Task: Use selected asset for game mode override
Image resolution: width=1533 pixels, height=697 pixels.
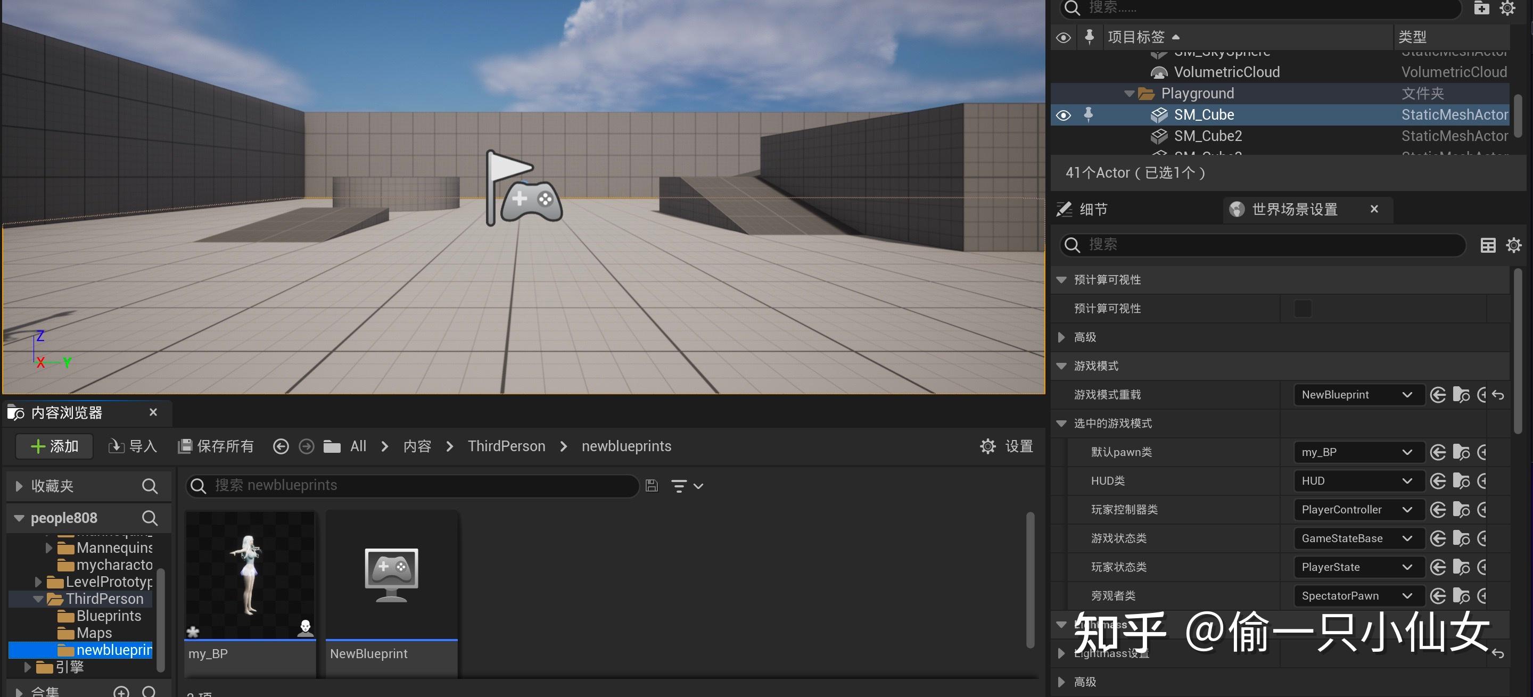Action: (x=1438, y=395)
